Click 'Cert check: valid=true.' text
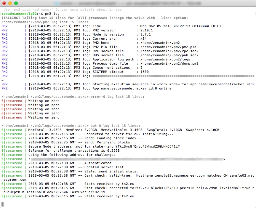 108,175
